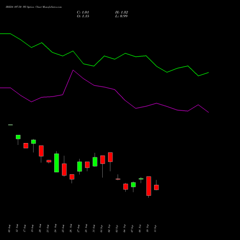Screen dimensions: 240x240
Task: Click the 27 Aug date label
Action: (x=78, y=228)
